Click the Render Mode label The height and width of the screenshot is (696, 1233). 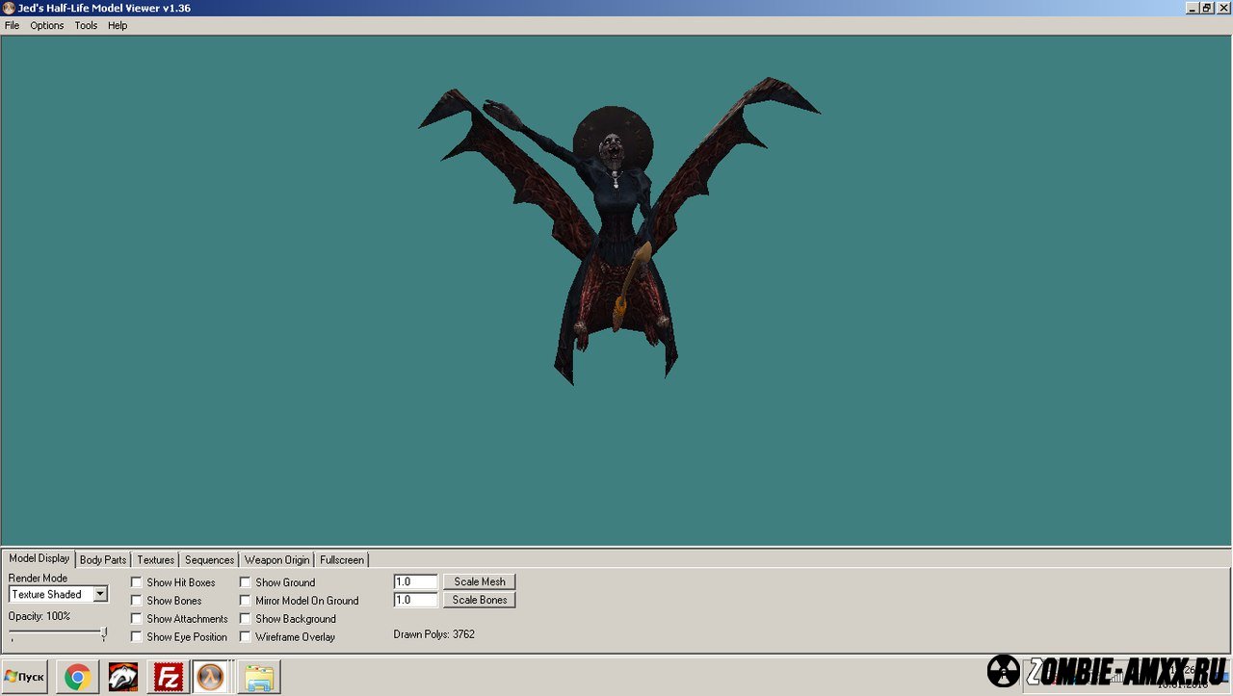tap(39, 579)
